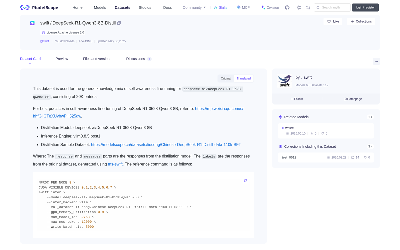Switch to the Preview tab

click(x=62, y=59)
